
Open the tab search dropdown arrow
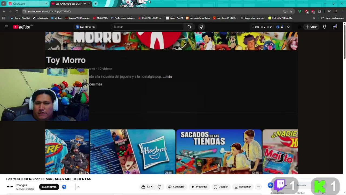[x=4, y=4]
